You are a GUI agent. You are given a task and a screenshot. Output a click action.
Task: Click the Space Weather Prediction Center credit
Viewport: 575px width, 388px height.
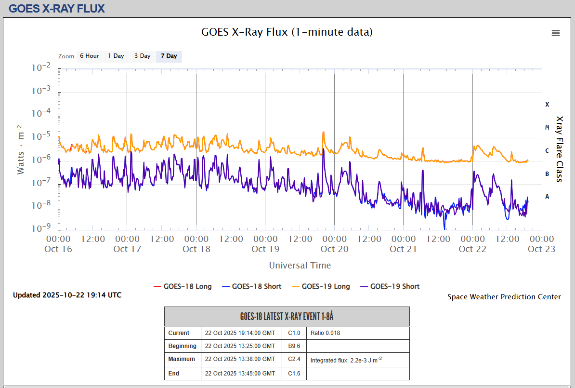pos(504,297)
